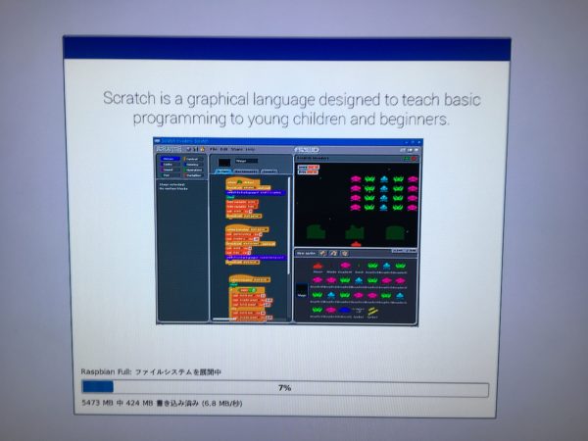Click the Scratch Space Invaders screenshot image
The height and width of the screenshot is (441, 588).
[x=287, y=231]
